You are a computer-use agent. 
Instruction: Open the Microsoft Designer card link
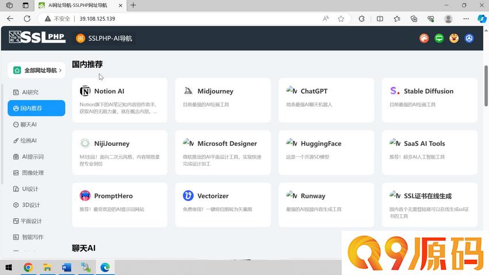coord(223,153)
